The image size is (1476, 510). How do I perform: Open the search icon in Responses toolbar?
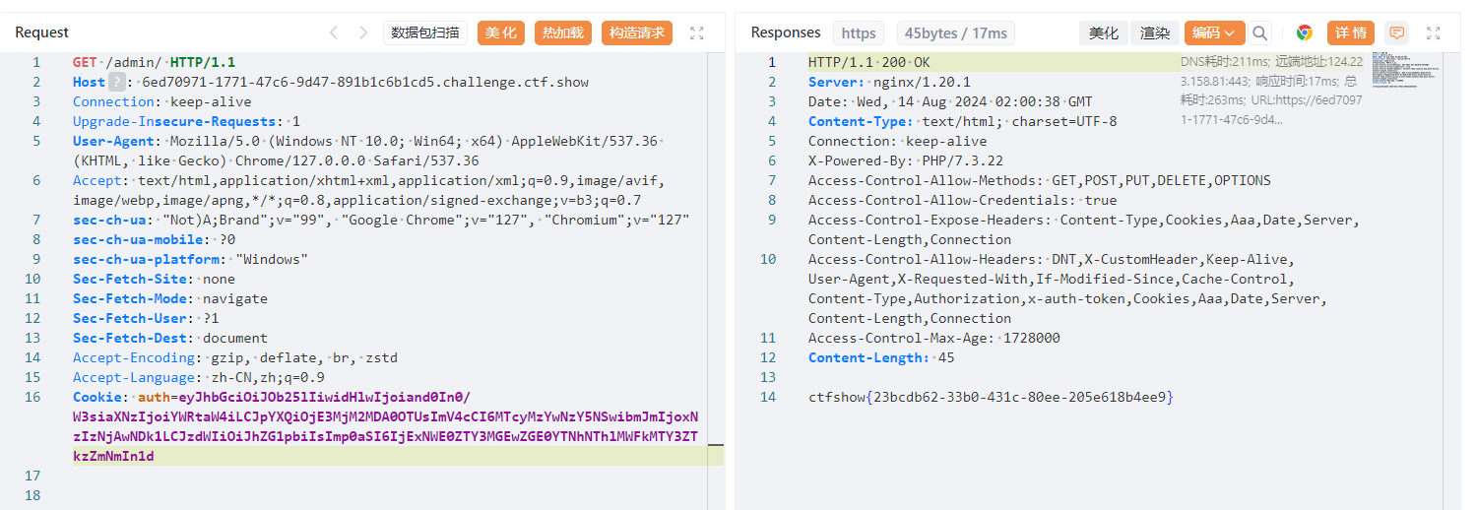1260,32
